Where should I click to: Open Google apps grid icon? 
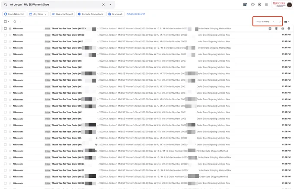[x=267, y=4]
